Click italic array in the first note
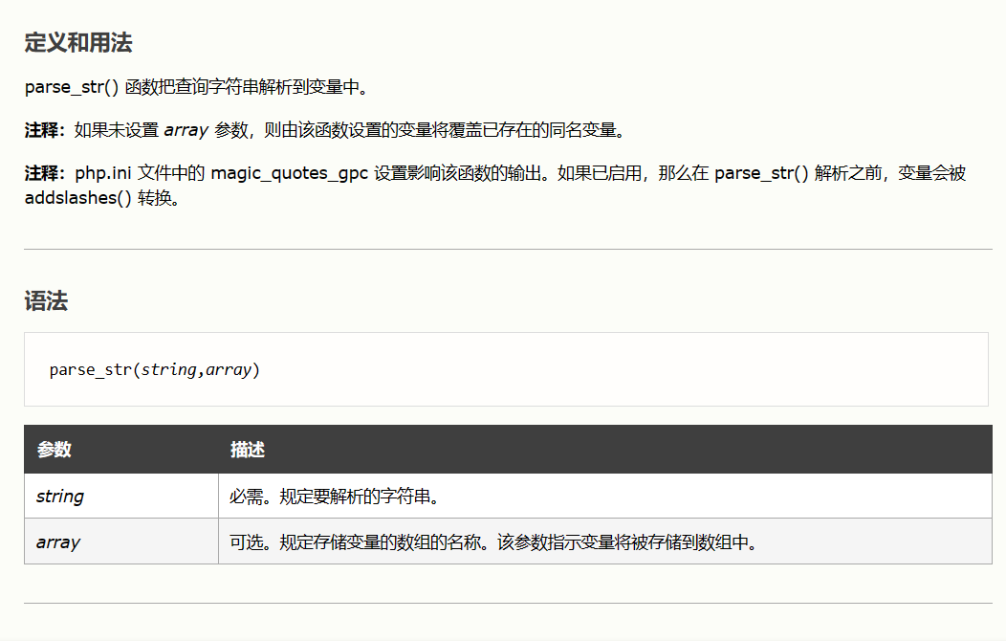Screen dimensions: 1006x641 (x=186, y=130)
